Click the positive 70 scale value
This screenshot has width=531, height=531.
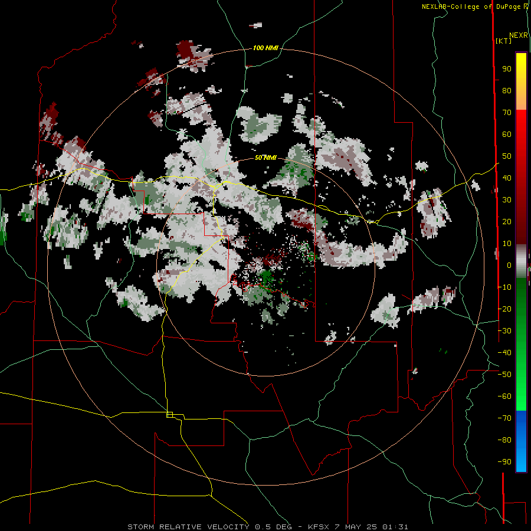[x=507, y=113]
